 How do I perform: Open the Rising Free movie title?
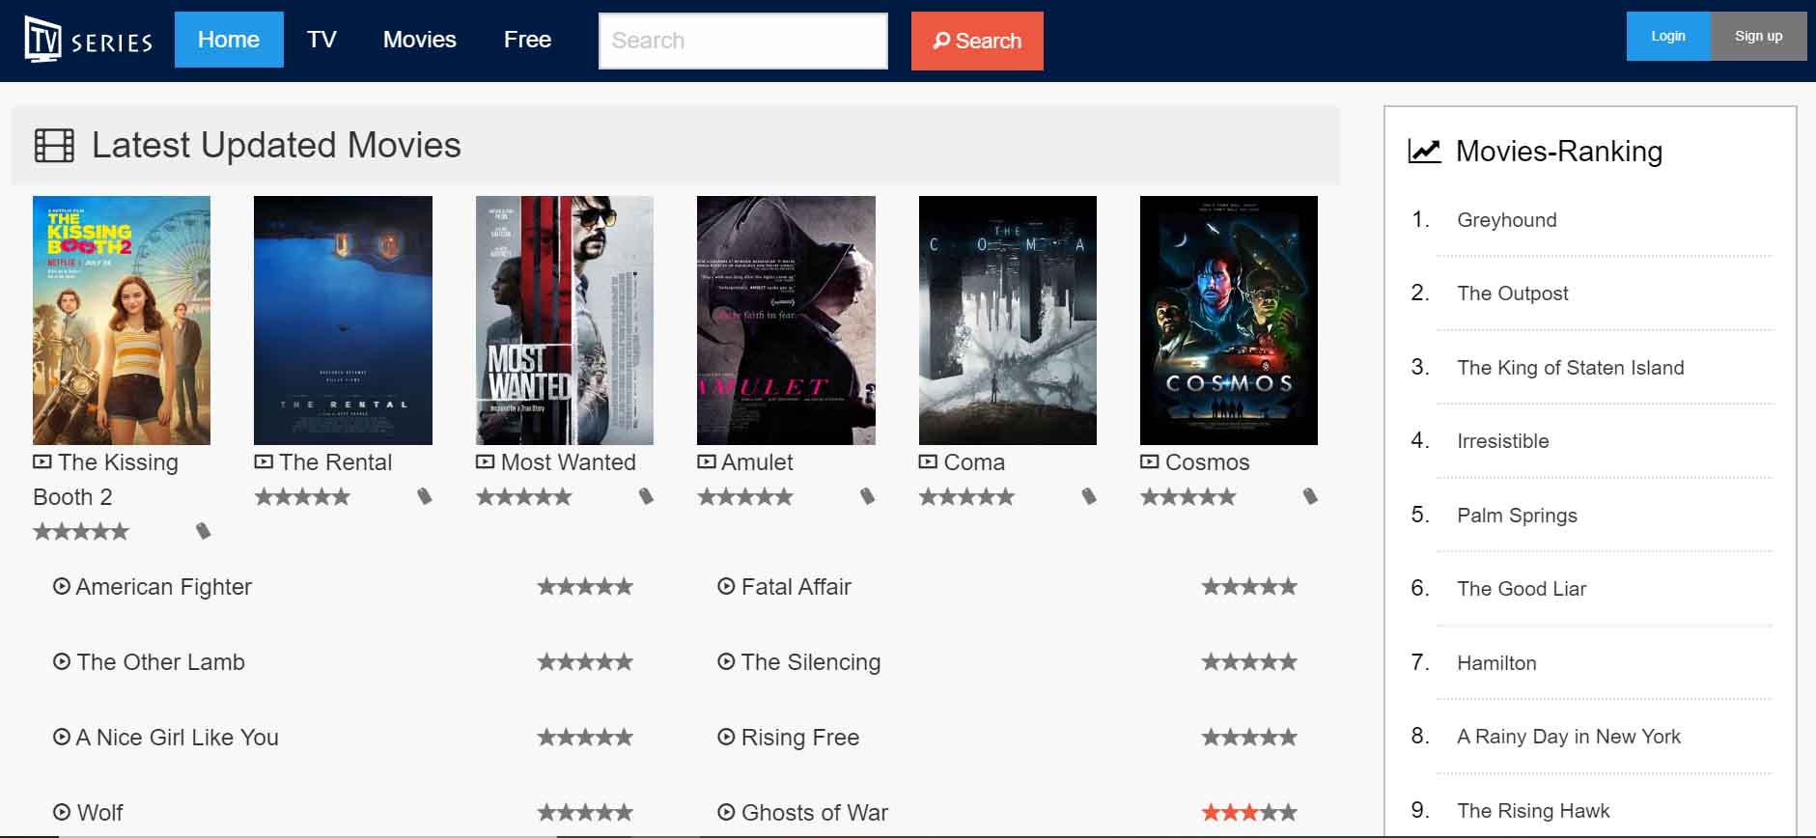point(800,738)
